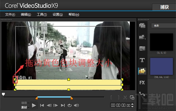The image size is (176, 111).
Task: Click the left orange trim marker
Action: pos(37,98)
